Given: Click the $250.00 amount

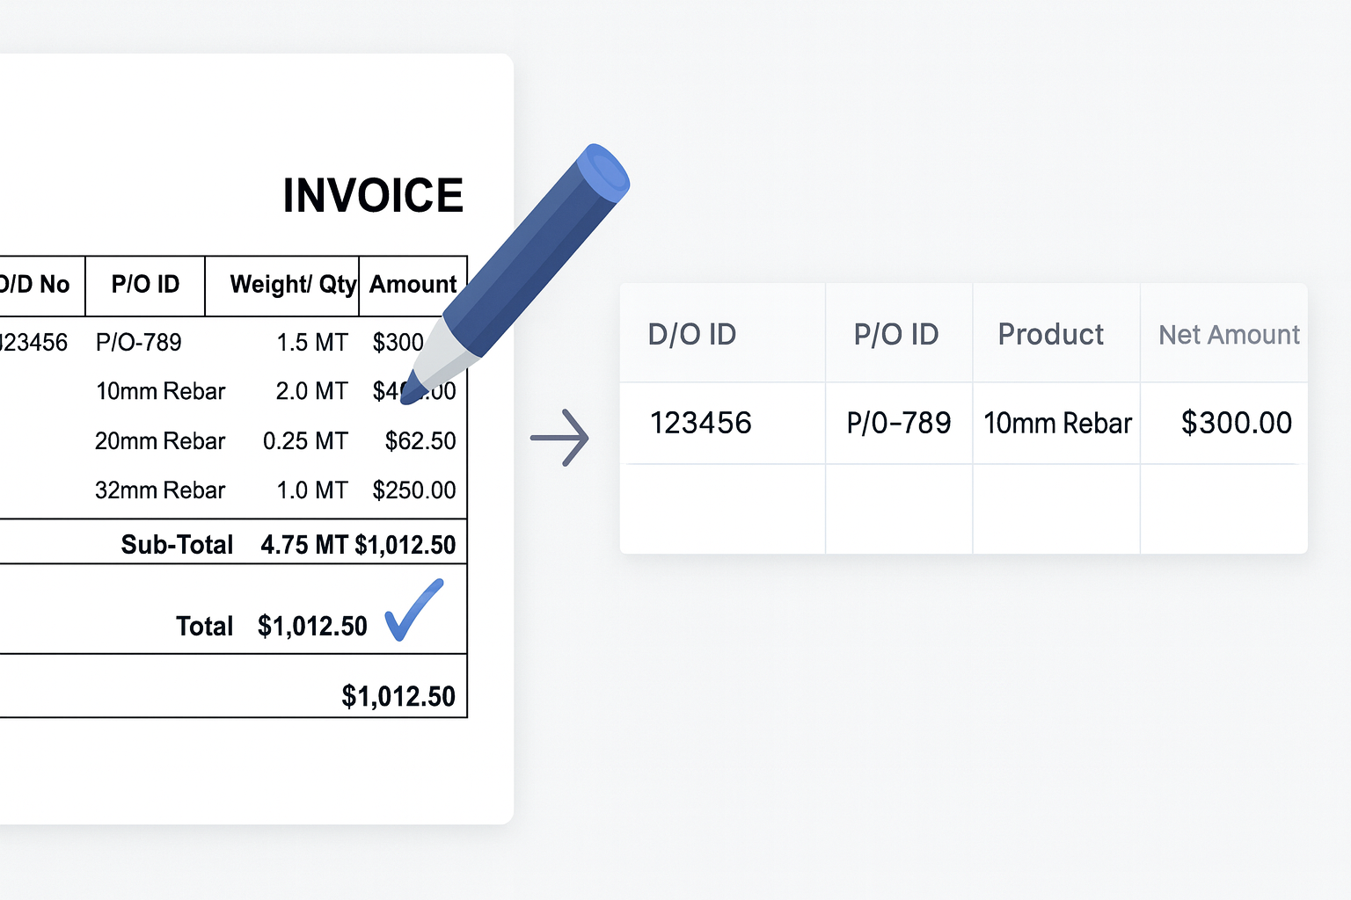Looking at the screenshot, I should coord(414,490).
